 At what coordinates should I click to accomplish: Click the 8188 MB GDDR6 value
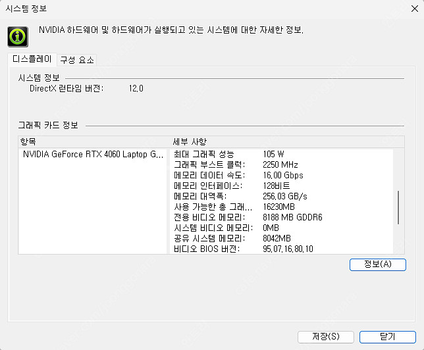(x=292, y=218)
